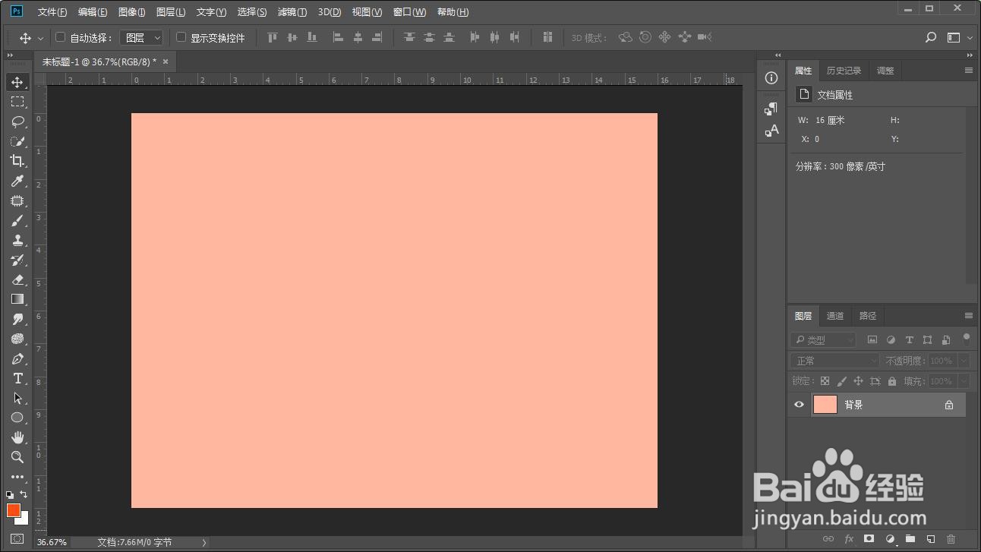Viewport: 981px width, 552px height.
Task: Click the orange foreground color swatch
Action: [13, 510]
